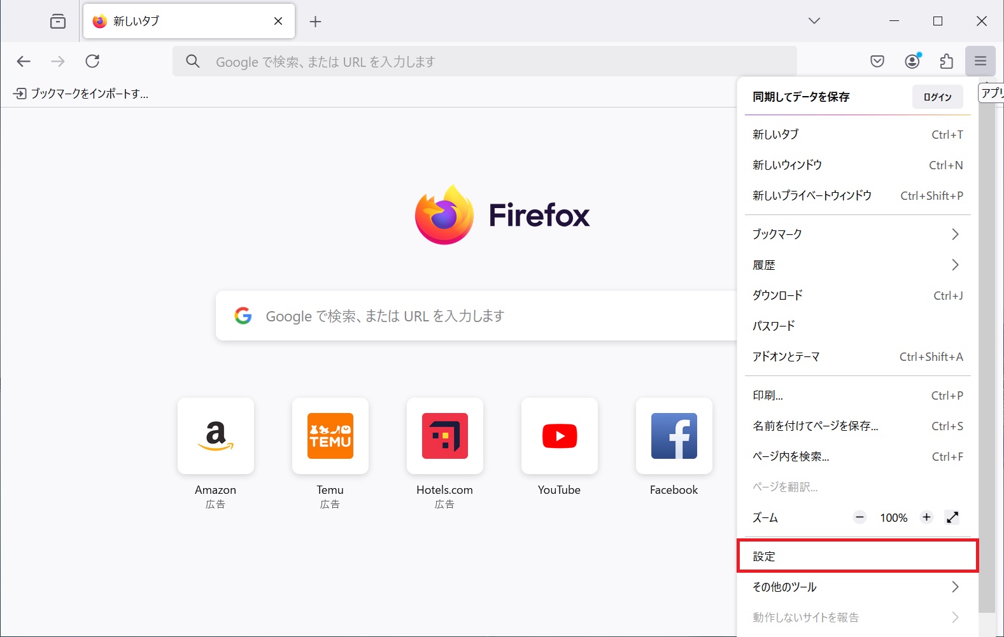Click the Google search box on page
Screen dimensions: 1004x637
[476, 316]
